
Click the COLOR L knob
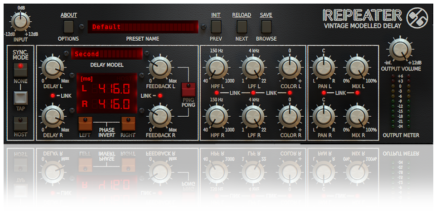point(290,67)
